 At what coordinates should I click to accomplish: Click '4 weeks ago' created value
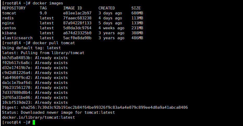pos(111,28)
